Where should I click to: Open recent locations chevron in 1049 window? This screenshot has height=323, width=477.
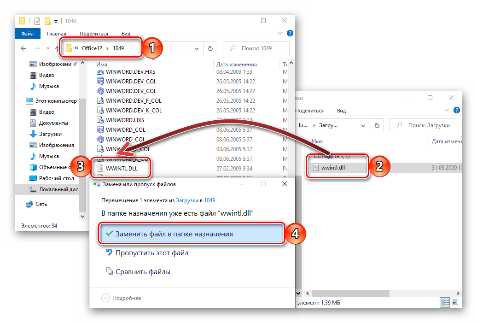(48, 48)
